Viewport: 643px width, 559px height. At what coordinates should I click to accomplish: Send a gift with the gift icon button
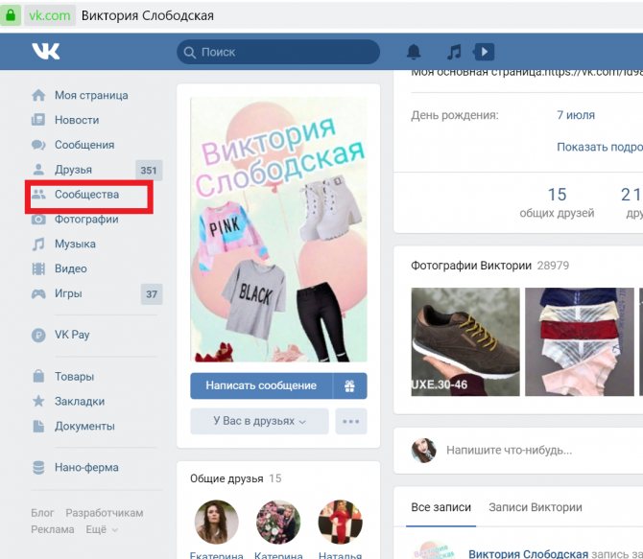(x=349, y=385)
